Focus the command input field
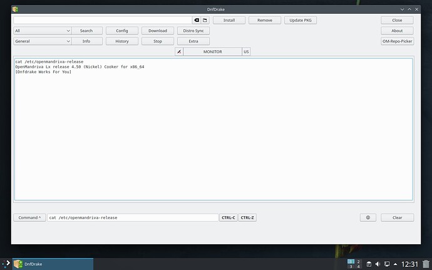This screenshot has height=270, width=432. (x=133, y=217)
